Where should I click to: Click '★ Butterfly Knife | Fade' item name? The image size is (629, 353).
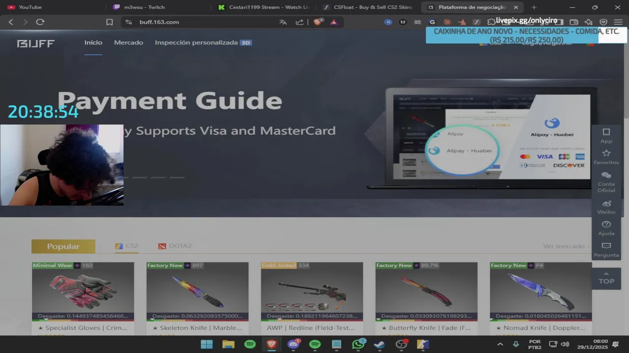[x=427, y=328]
